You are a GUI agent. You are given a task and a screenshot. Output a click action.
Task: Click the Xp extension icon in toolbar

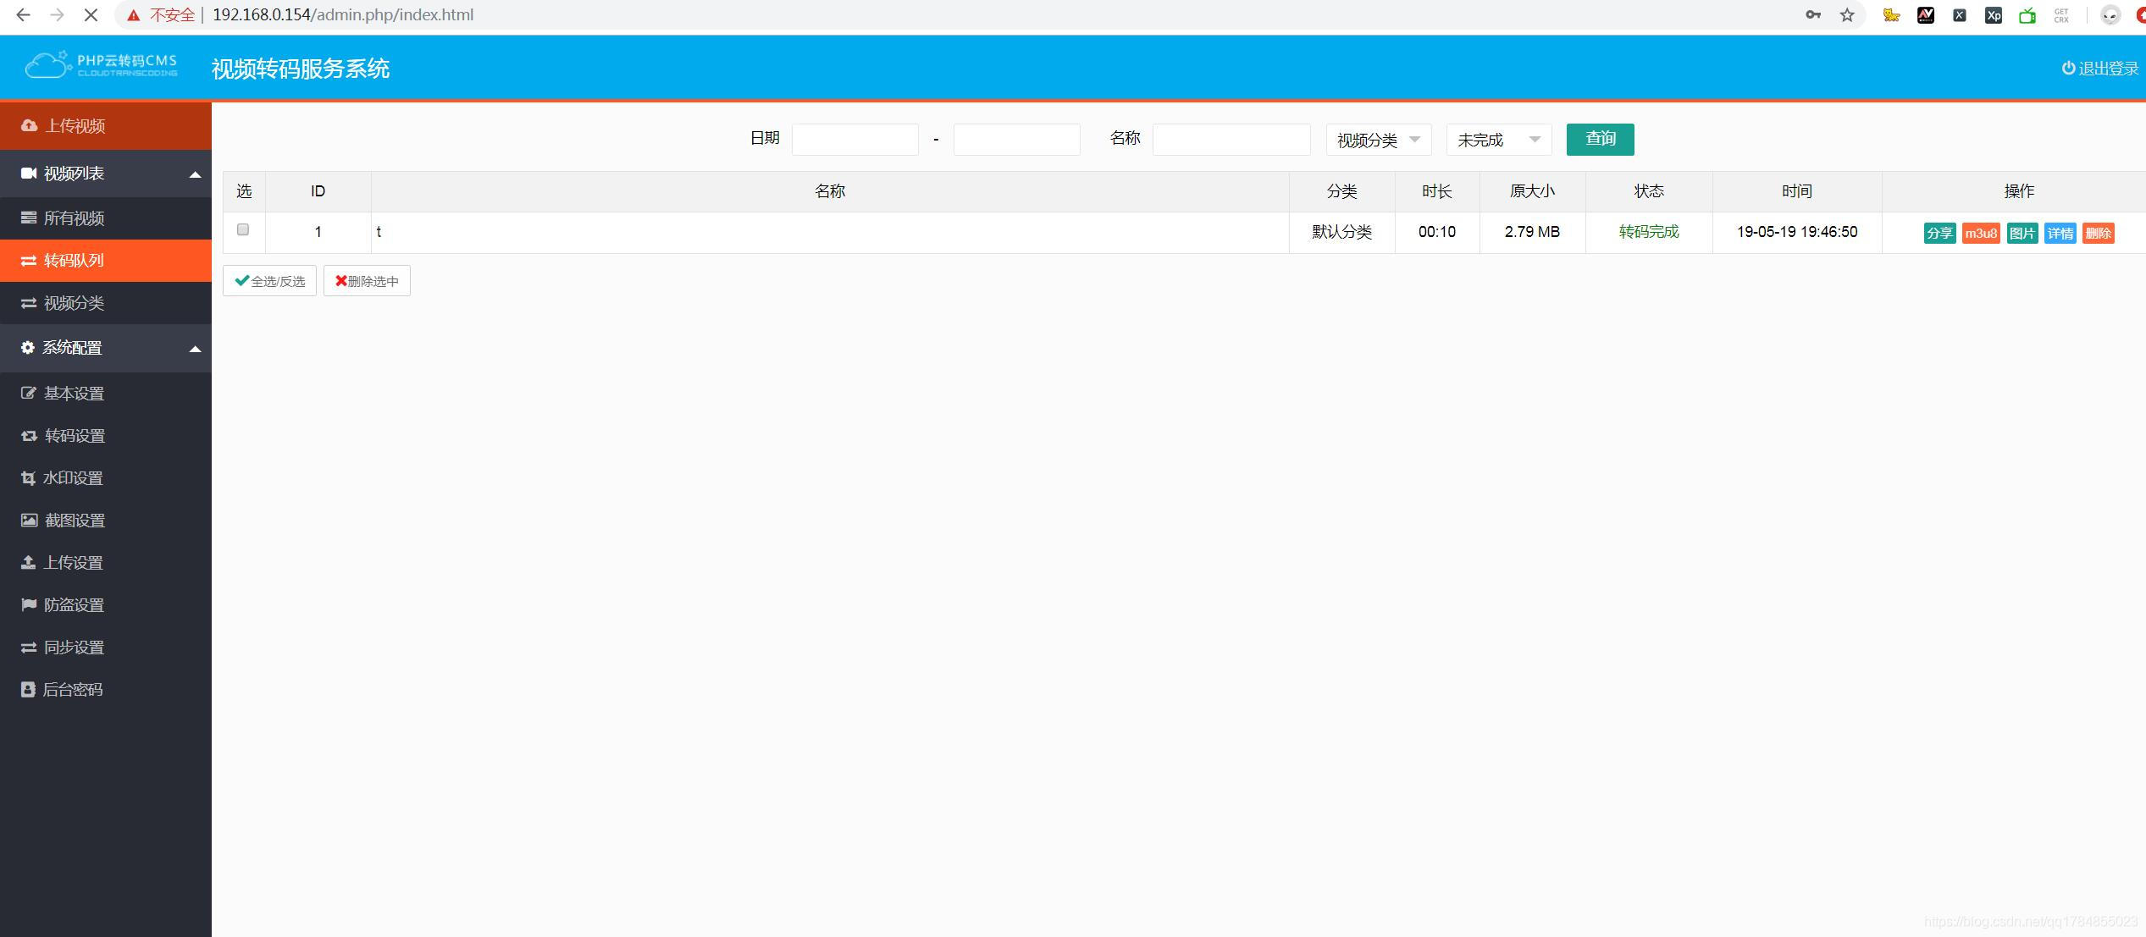tap(1994, 15)
